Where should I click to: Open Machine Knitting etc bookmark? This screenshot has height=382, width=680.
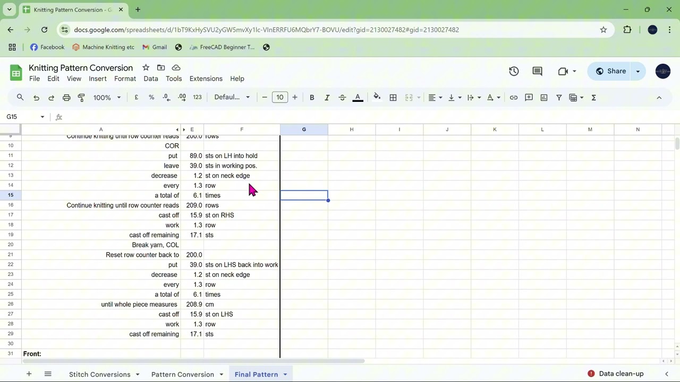tap(103, 47)
